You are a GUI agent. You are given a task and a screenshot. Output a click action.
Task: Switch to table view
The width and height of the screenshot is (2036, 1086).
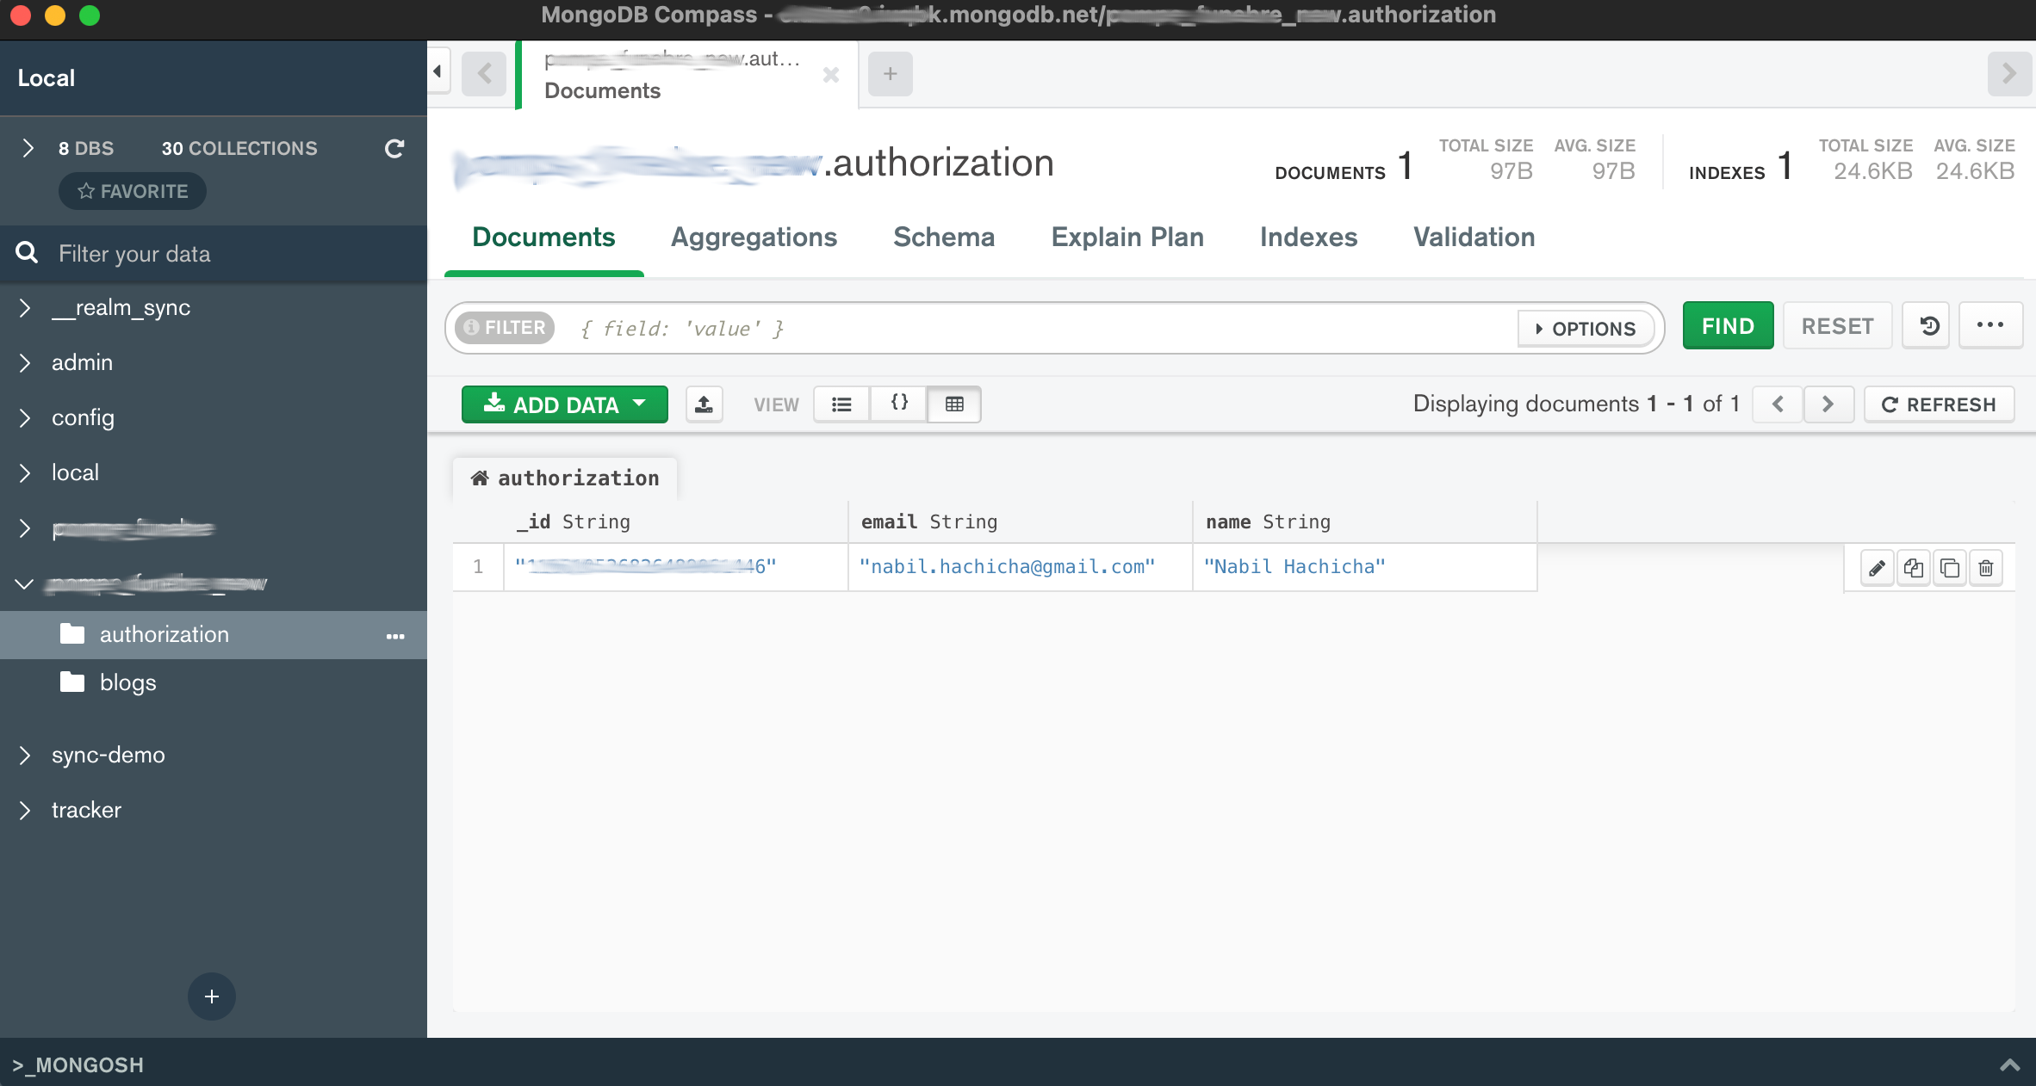coord(954,404)
